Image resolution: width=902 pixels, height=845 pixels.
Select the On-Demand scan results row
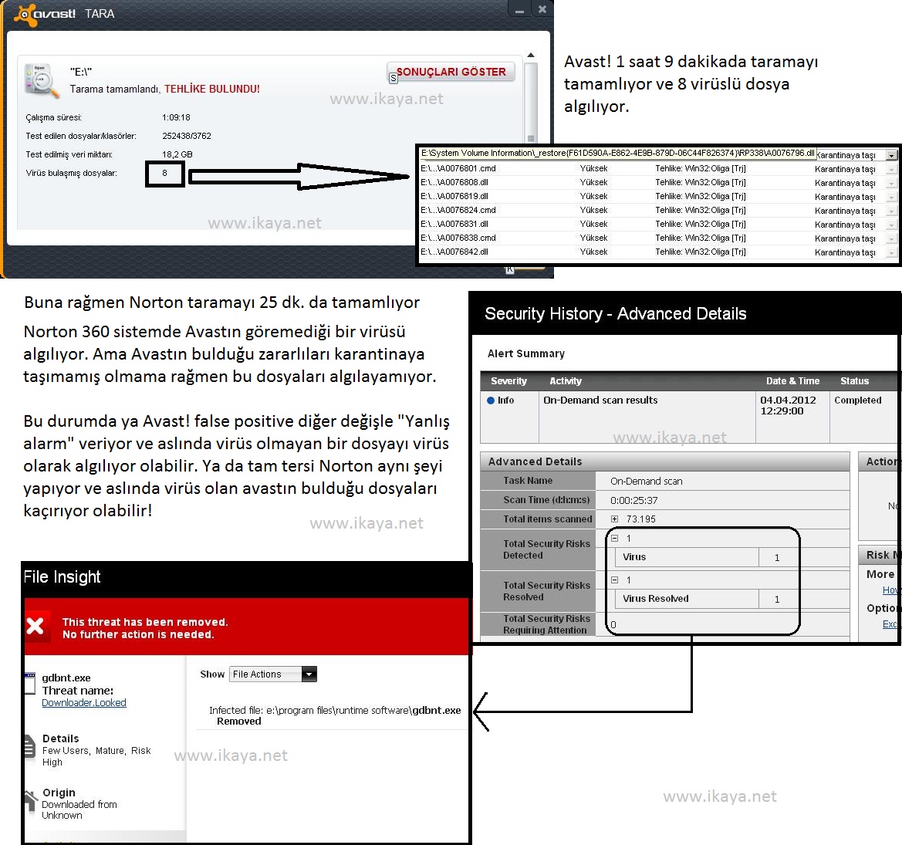[688, 417]
